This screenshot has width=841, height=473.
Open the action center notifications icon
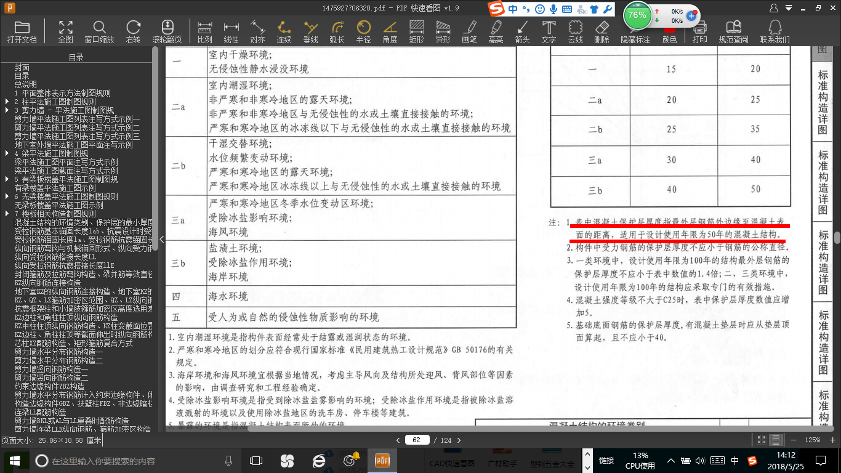click(821, 461)
